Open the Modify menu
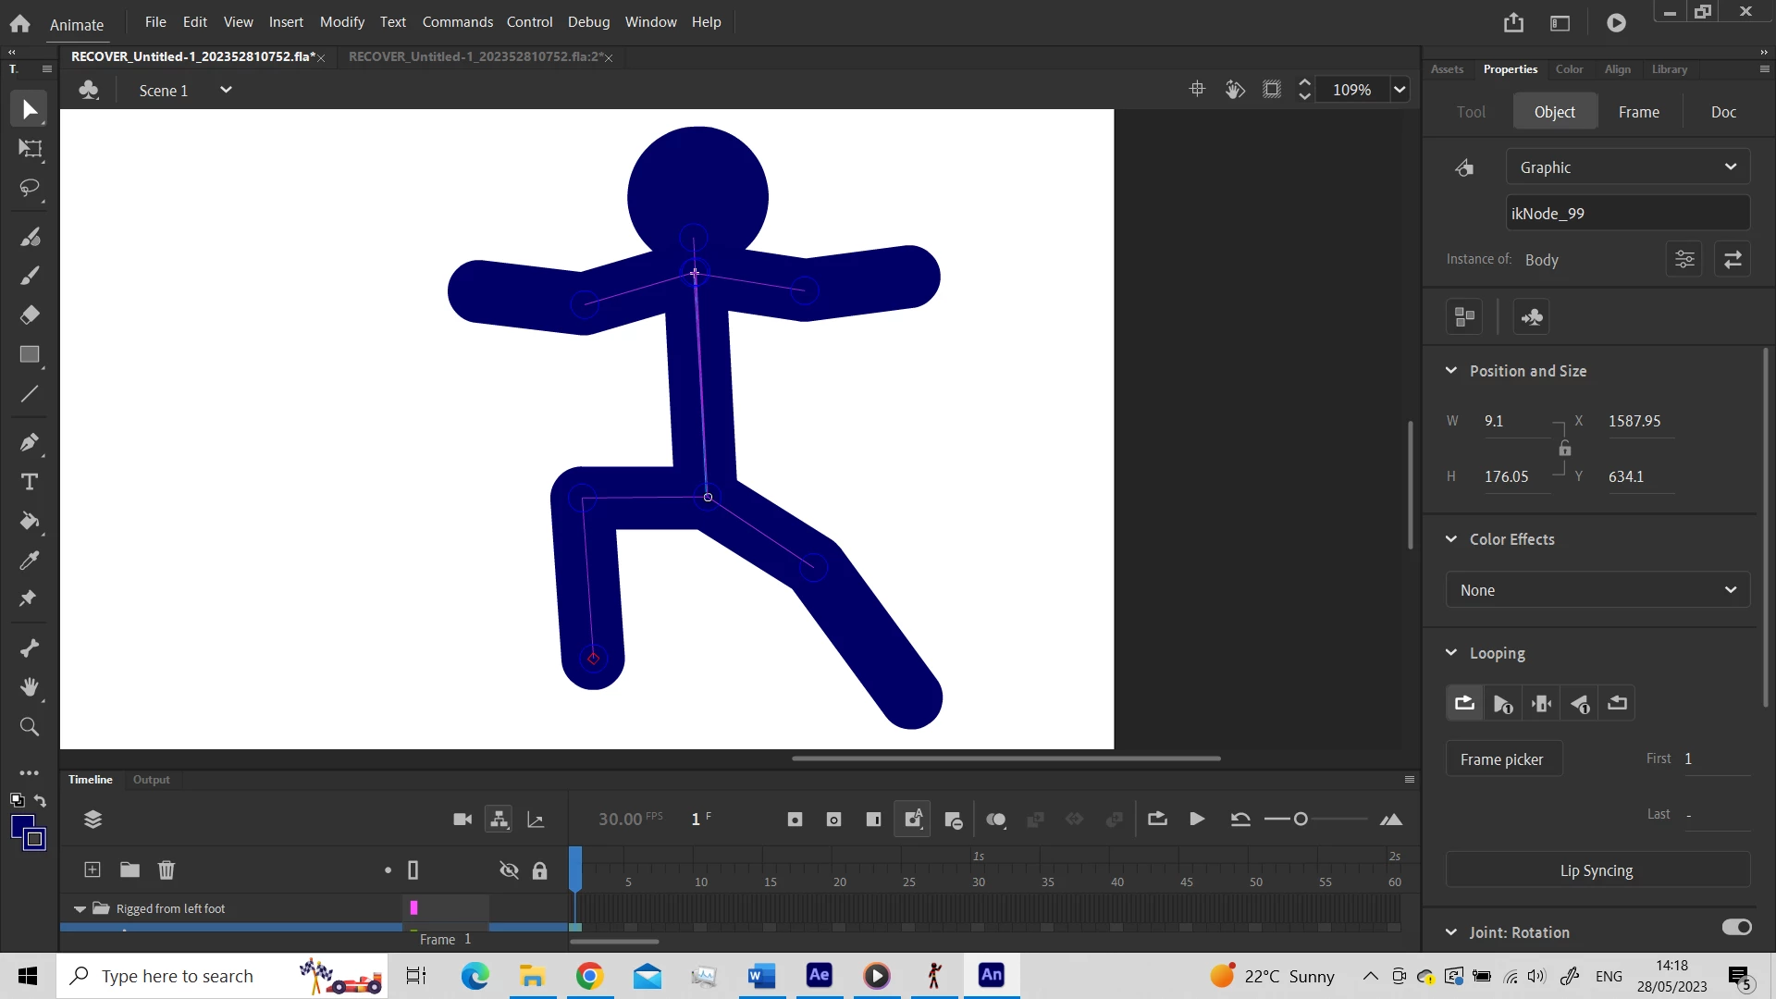This screenshot has width=1776, height=999. pos(341,21)
